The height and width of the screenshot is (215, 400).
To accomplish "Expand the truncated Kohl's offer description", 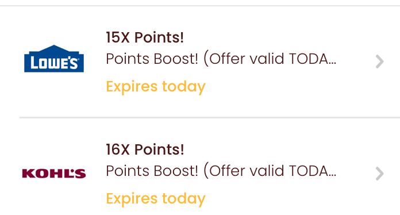I will (221, 171).
